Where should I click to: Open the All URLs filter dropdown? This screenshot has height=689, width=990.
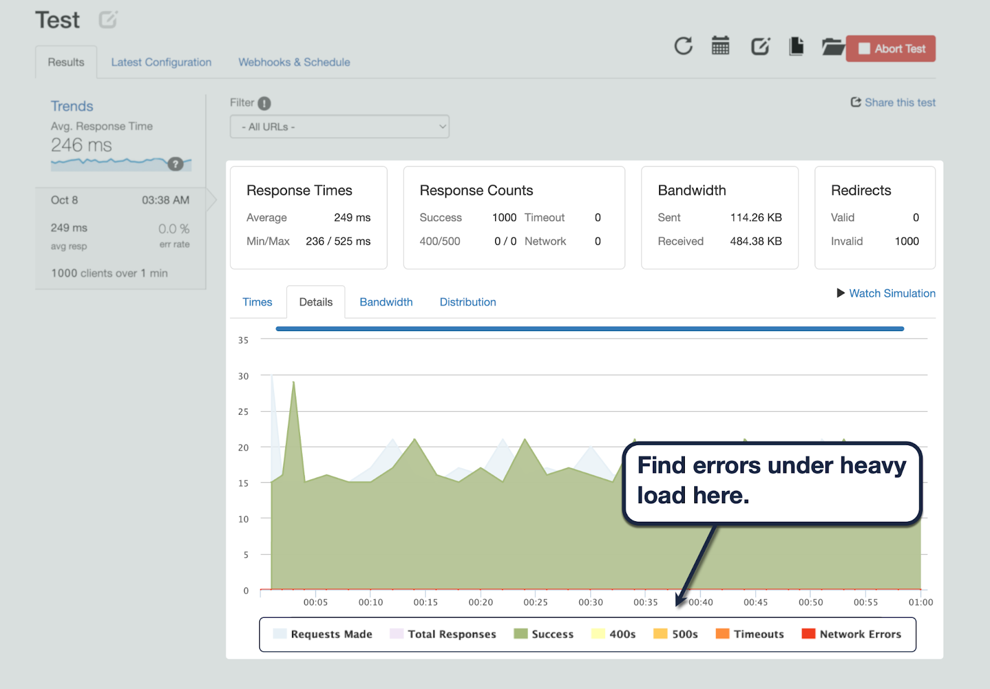(340, 126)
